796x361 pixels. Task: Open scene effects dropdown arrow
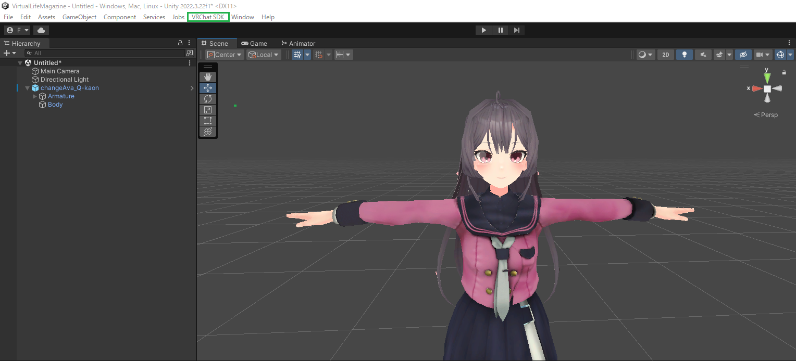coord(729,55)
